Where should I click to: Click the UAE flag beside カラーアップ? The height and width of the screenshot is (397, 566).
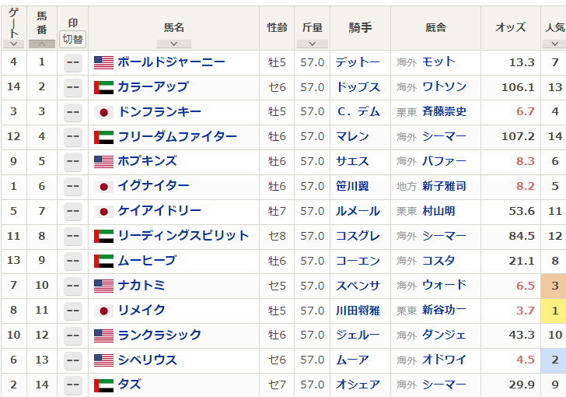tap(103, 87)
